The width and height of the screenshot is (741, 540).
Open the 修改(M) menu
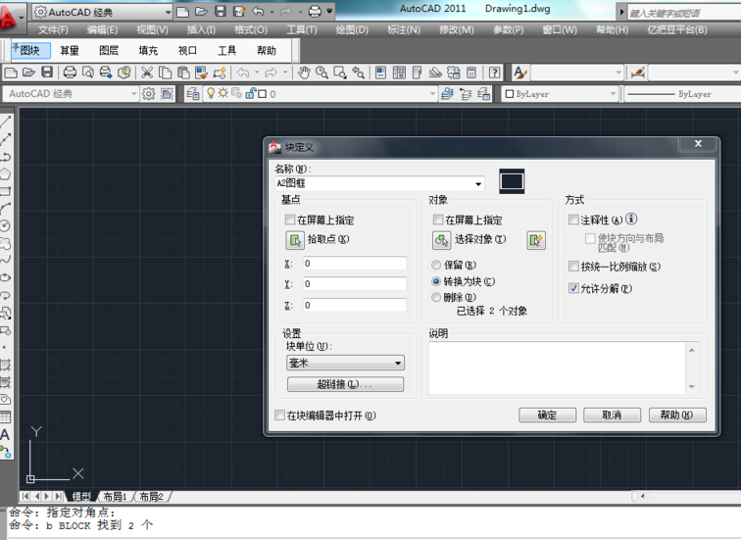[x=456, y=30]
